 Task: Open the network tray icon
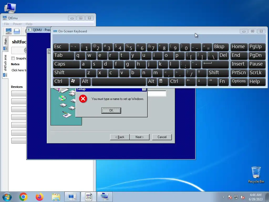tap(236, 197)
